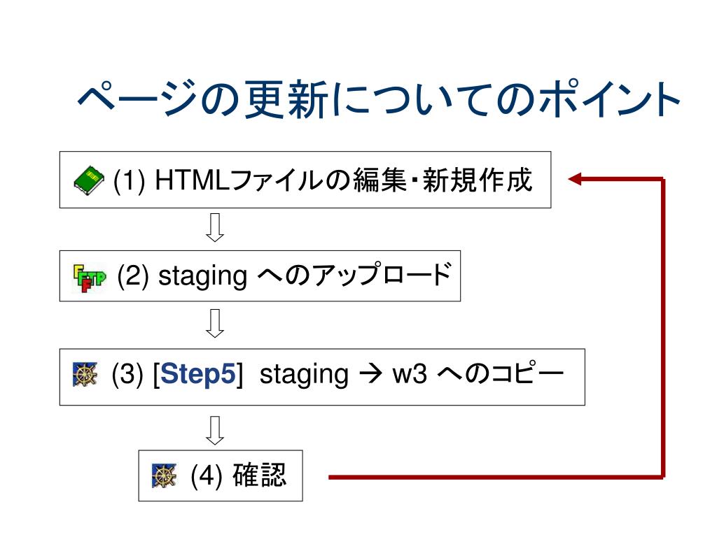Click the red arrowhead pointing at step 1
717x537 pixels.
coord(574,179)
